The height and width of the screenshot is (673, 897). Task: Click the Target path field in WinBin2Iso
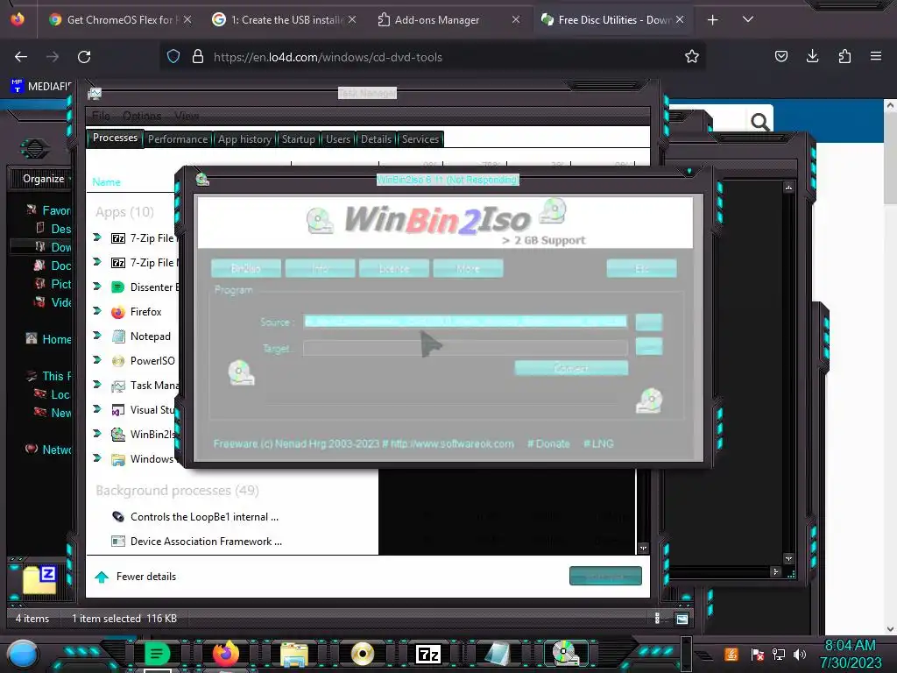[x=464, y=348]
